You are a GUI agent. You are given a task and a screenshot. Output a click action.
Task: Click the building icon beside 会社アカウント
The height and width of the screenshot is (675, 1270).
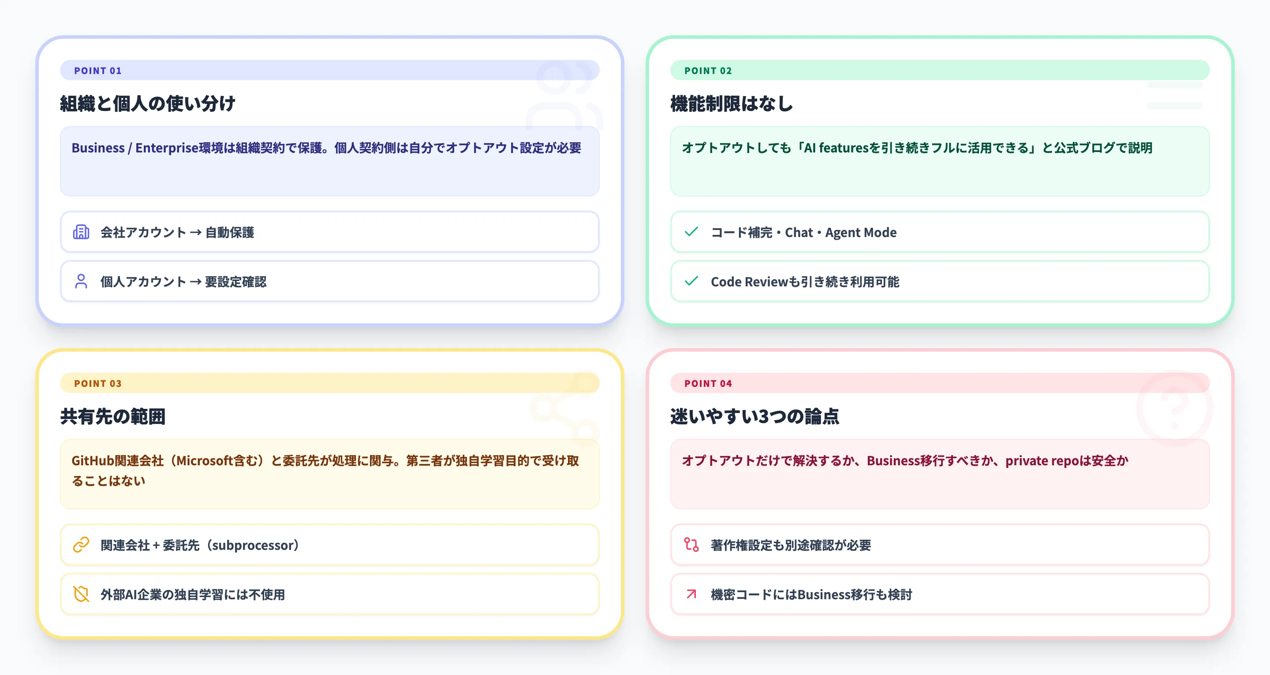pyautogui.click(x=81, y=232)
